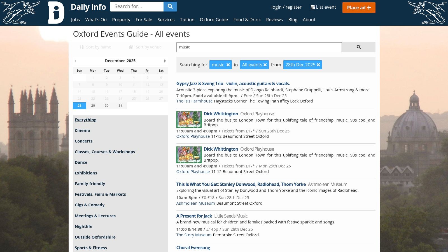
Task: Clear the 'All events' filter tag
Action: coord(265,65)
